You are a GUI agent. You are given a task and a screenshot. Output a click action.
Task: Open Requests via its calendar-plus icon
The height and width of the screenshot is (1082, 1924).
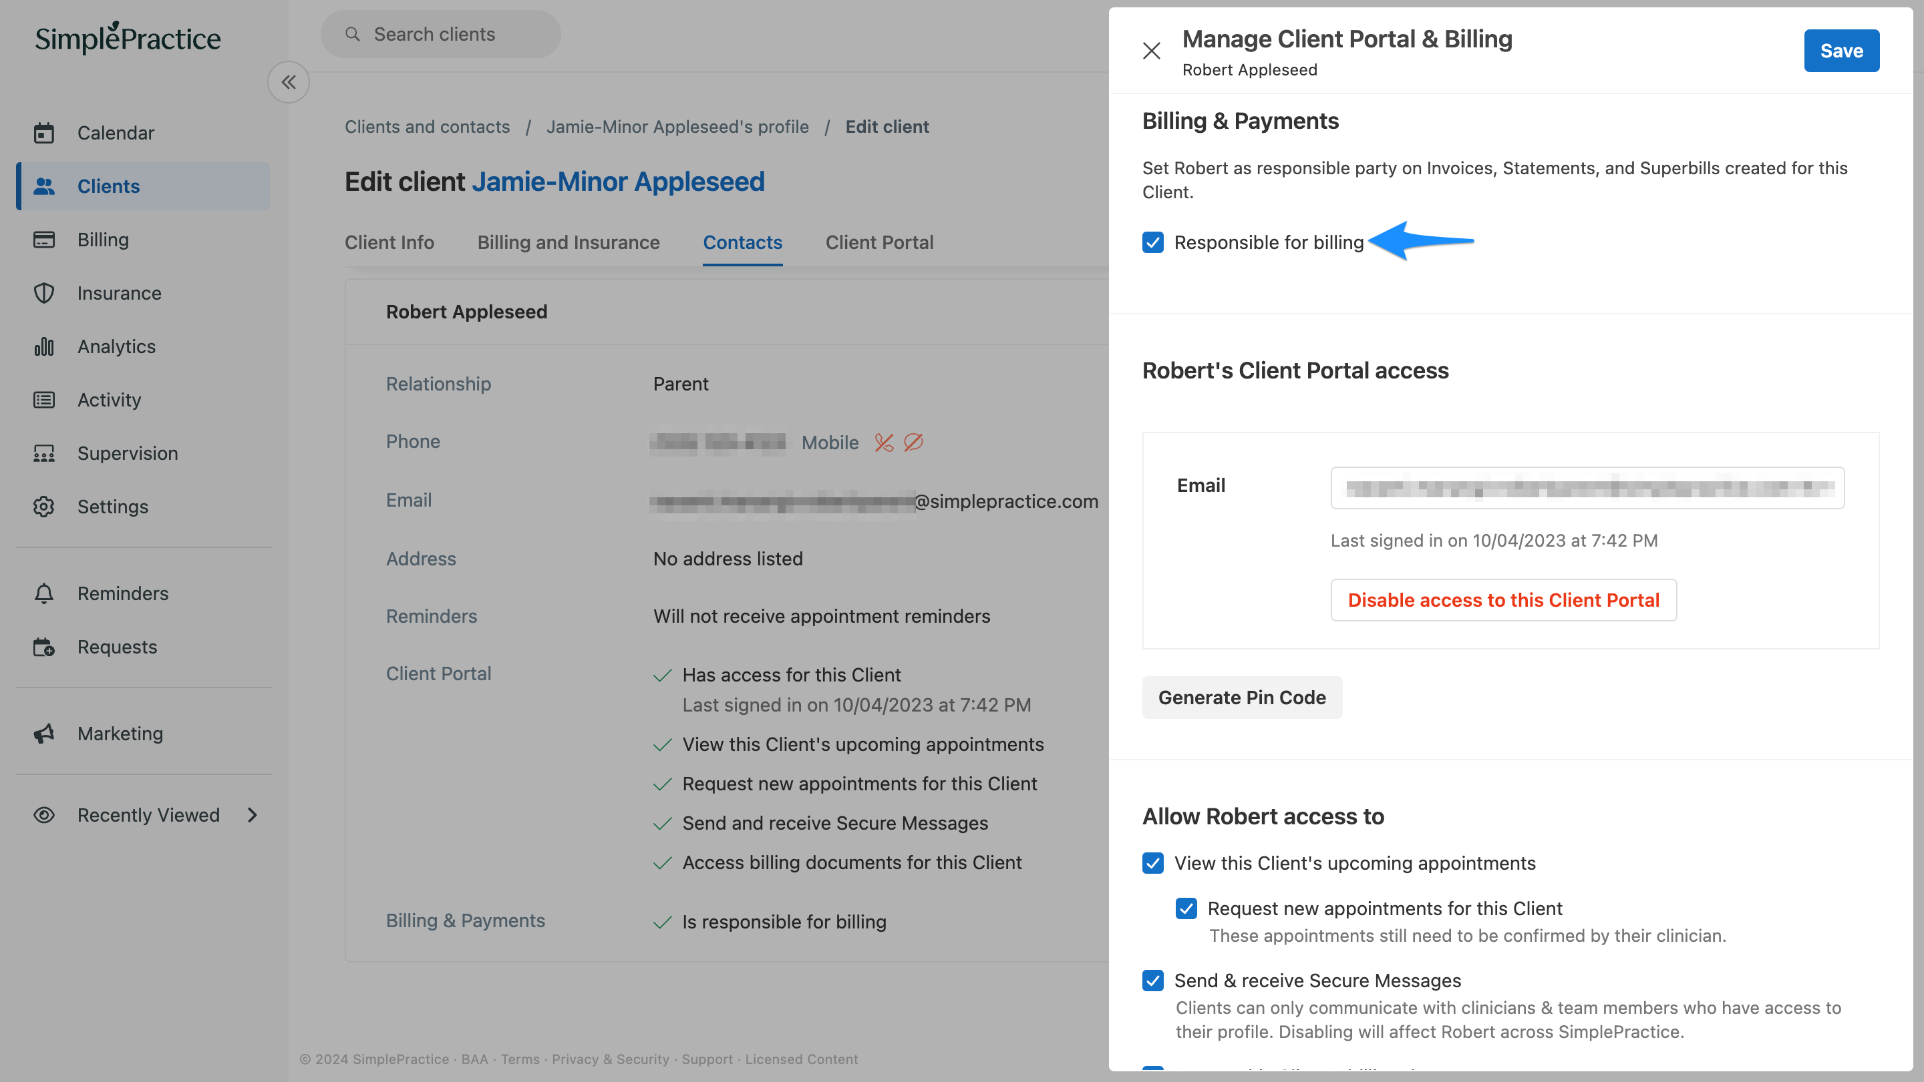click(44, 647)
